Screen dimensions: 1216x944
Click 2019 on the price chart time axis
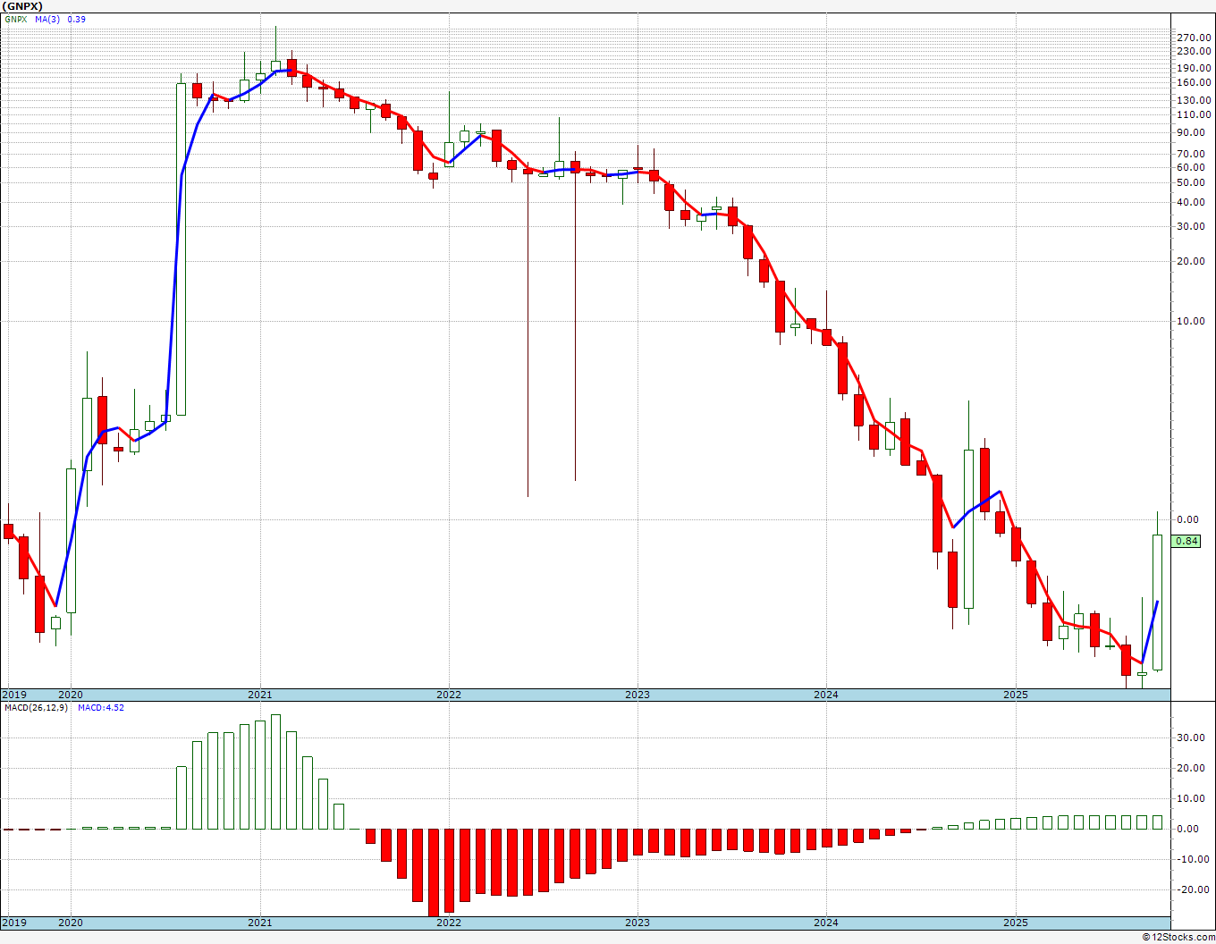pyautogui.click(x=14, y=695)
